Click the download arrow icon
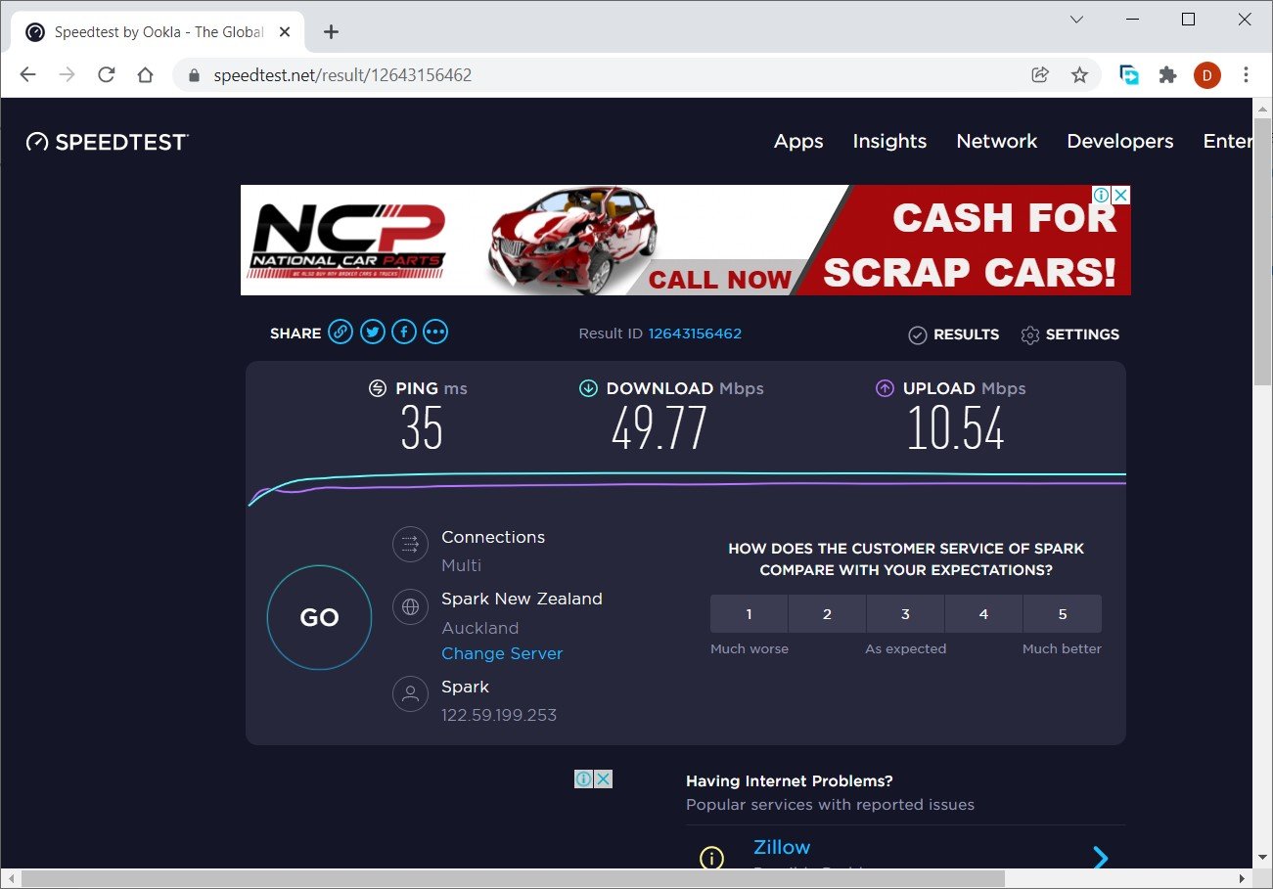 pyautogui.click(x=588, y=388)
